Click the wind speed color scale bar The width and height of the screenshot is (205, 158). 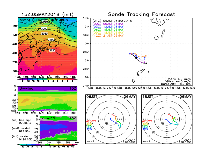pyautogui.click(x=47, y=145)
